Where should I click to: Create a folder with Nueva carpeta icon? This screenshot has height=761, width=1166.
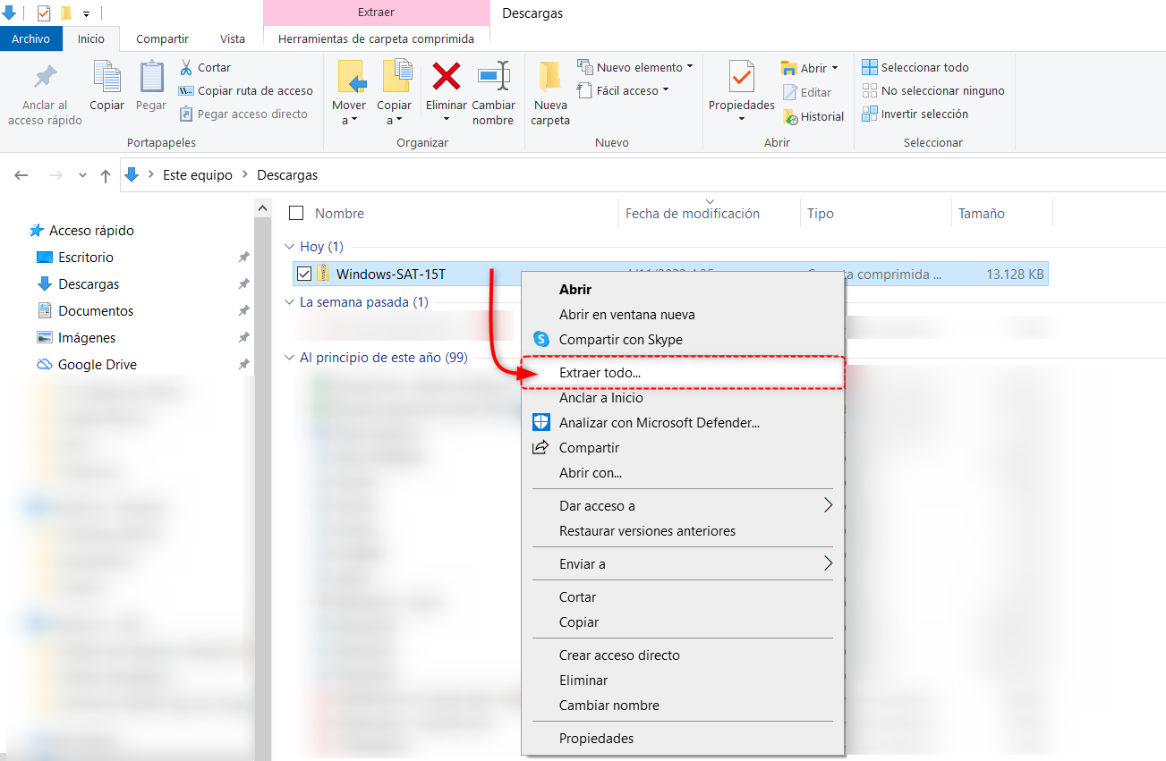coord(549,78)
